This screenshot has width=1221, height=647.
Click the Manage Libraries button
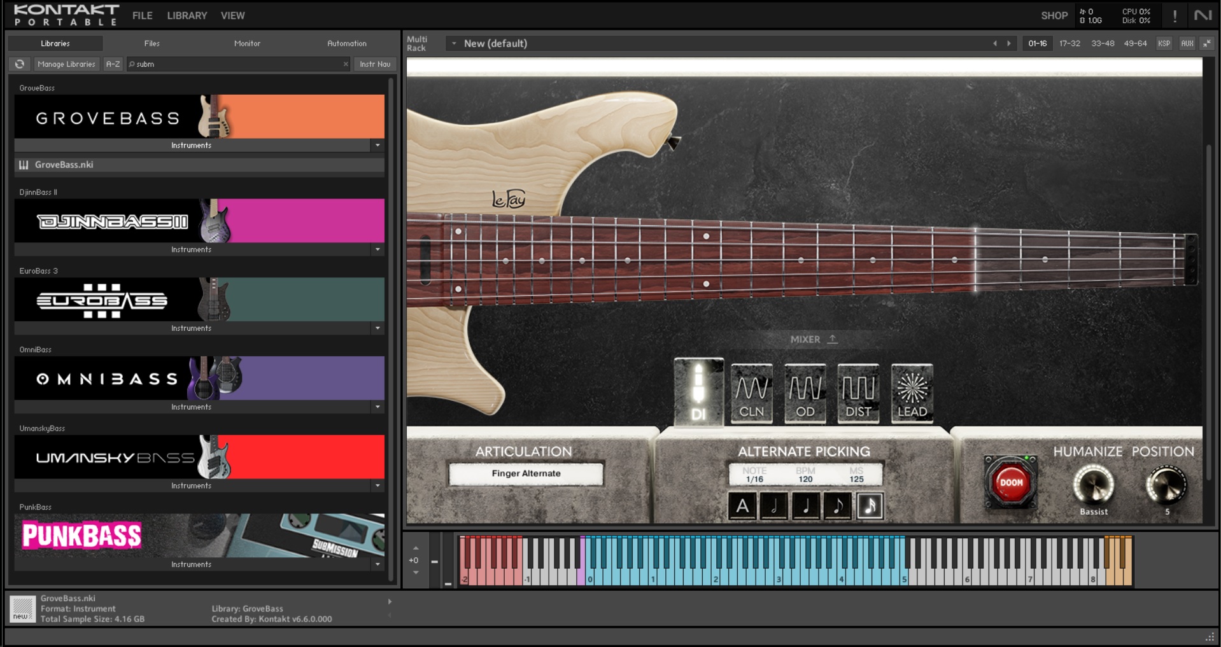pos(66,64)
